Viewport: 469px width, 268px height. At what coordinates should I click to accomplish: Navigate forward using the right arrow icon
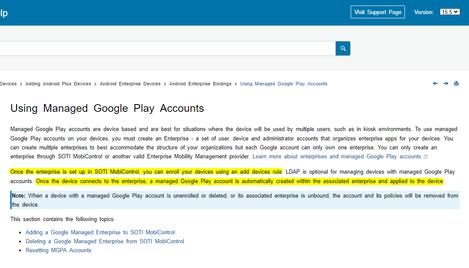446,83
